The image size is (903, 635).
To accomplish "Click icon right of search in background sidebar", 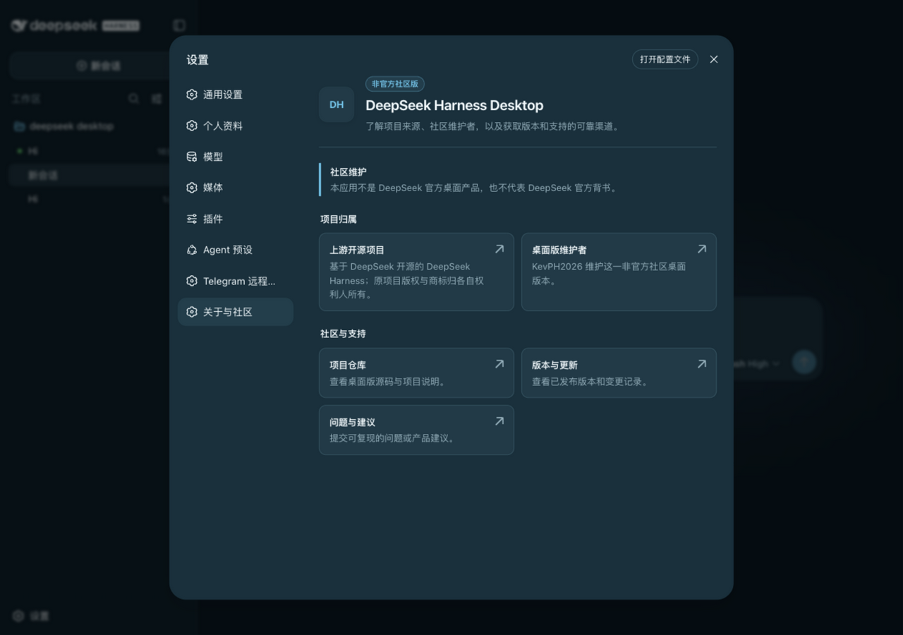I will click(x=157, y=99).
